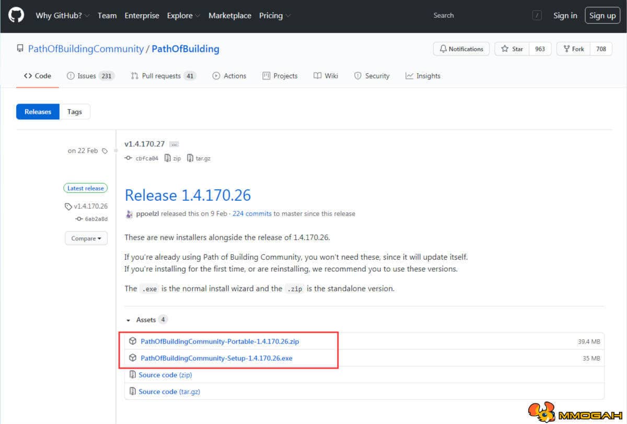
Task: Switch to the Security tab
Action: coord(372,76)
